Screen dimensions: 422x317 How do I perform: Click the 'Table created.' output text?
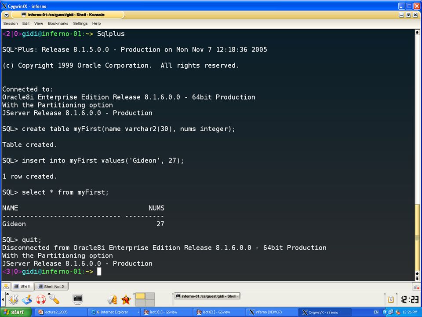(x=29, y=145)
